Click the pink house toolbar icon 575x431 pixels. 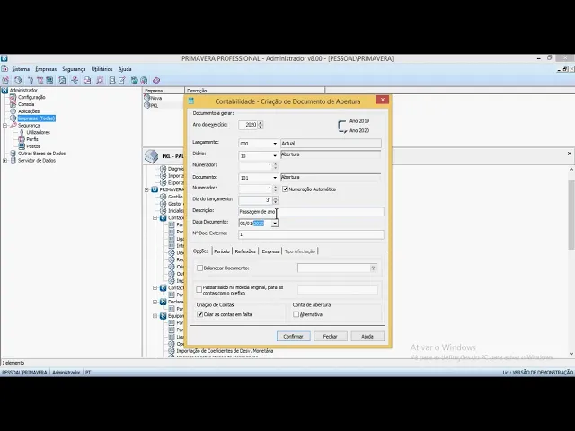(x=5, y=80)
